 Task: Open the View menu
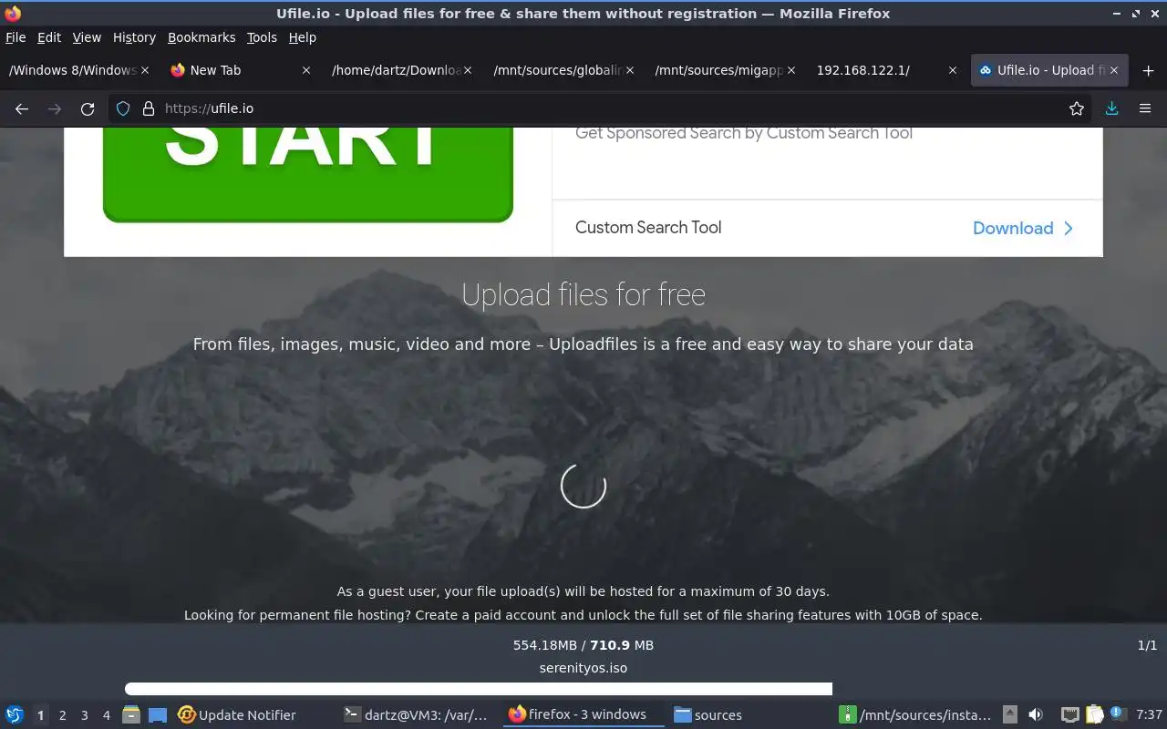87,37
